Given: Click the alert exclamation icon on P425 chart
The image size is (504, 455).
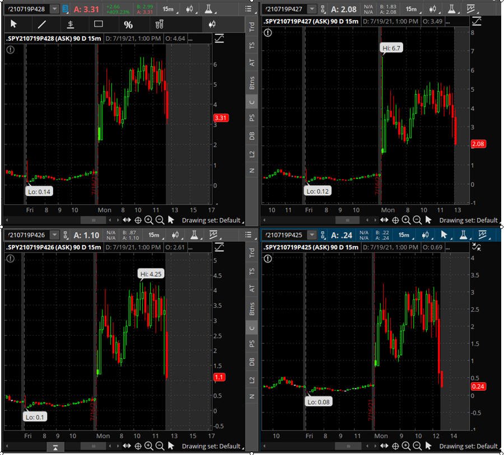Looking at the screenshot, I should [268, 259].
